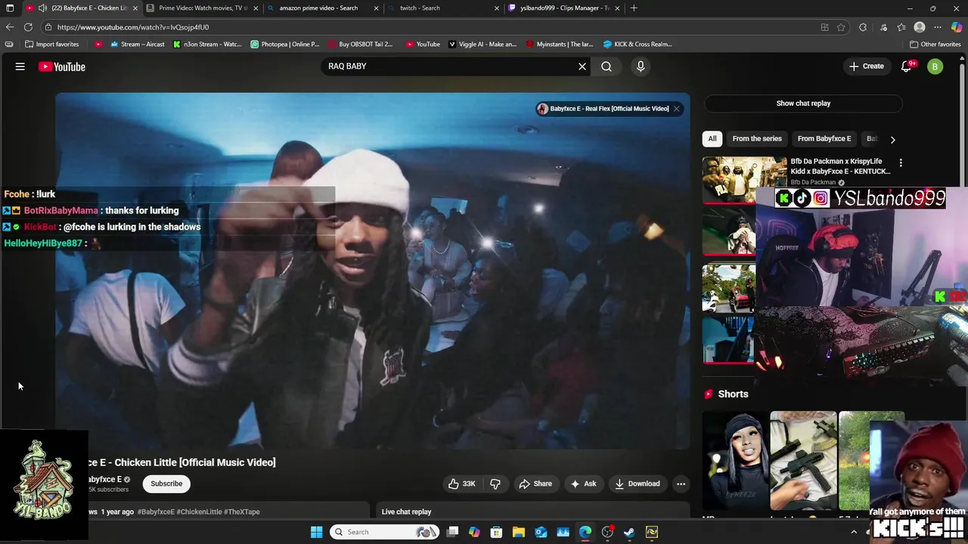Show hidden system tray icons
Viewport: 968px width, 544px height.
854,532
